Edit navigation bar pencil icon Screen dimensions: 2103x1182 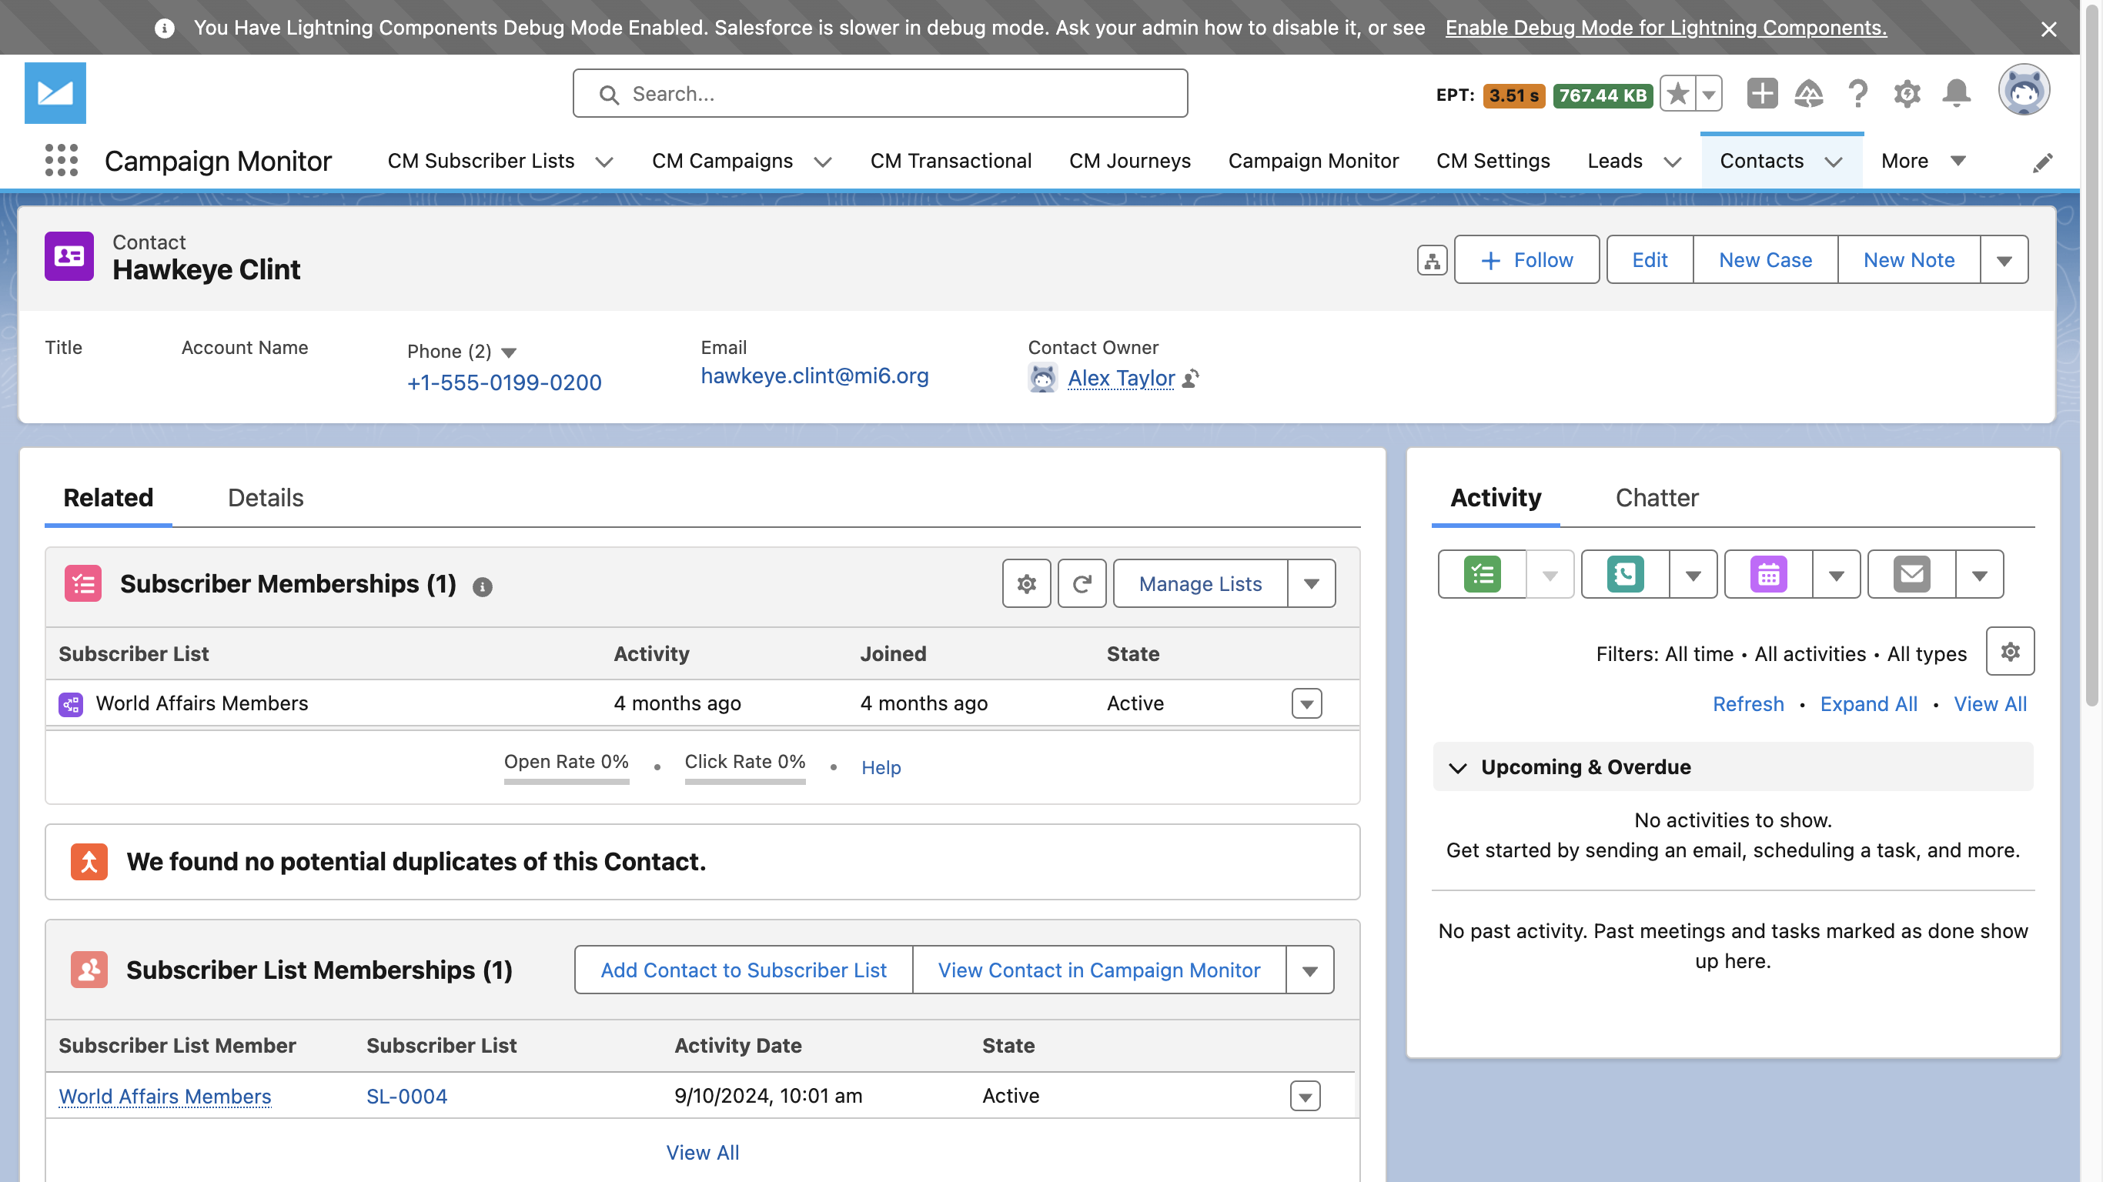coord(2043,162)
